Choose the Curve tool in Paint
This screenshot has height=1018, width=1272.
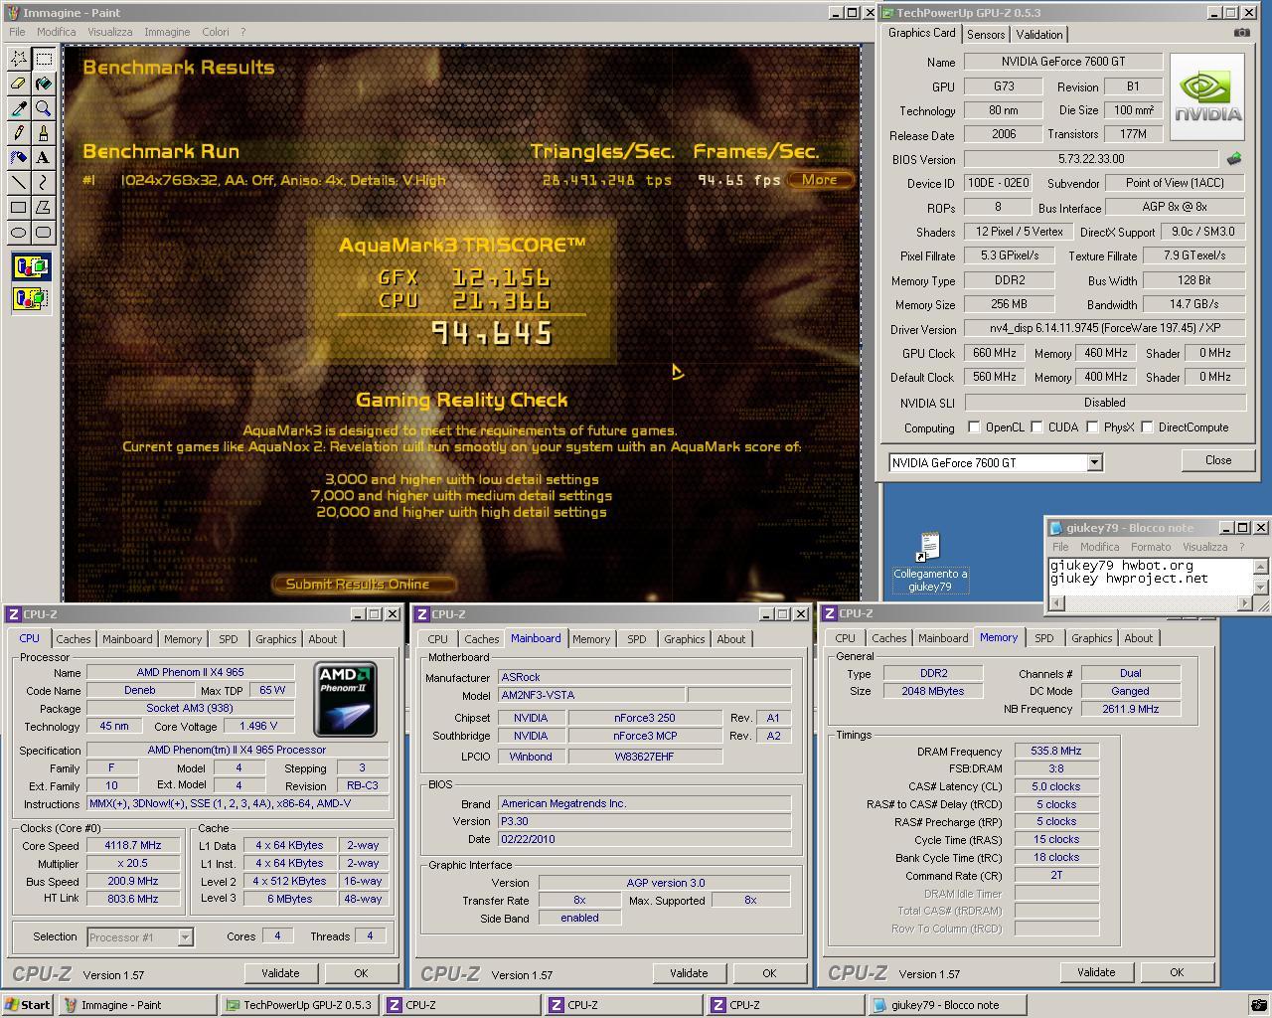43,183
